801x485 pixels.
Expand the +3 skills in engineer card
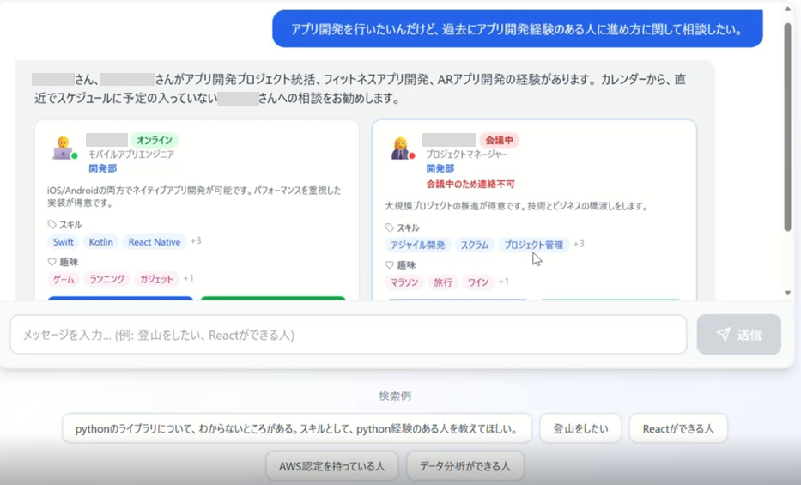pos(196,241)
